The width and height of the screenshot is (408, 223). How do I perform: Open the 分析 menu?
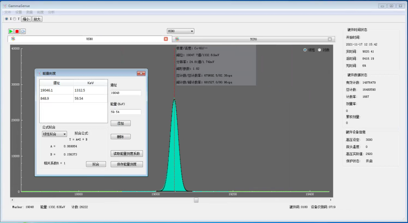click(51, 12)
